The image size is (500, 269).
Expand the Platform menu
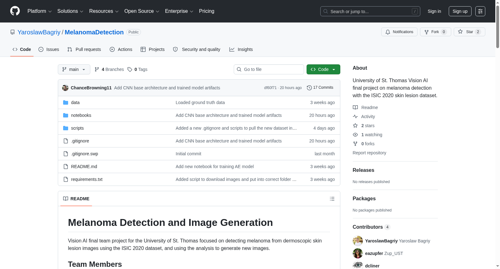pos(39,11)
